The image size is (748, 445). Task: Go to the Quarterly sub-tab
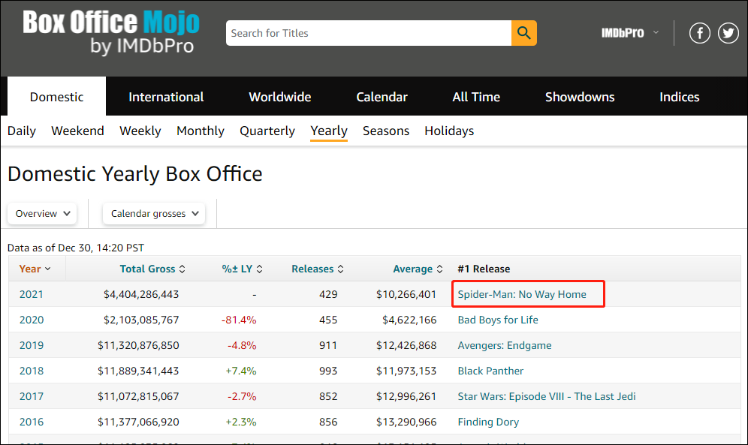click(x=267, y=131)
